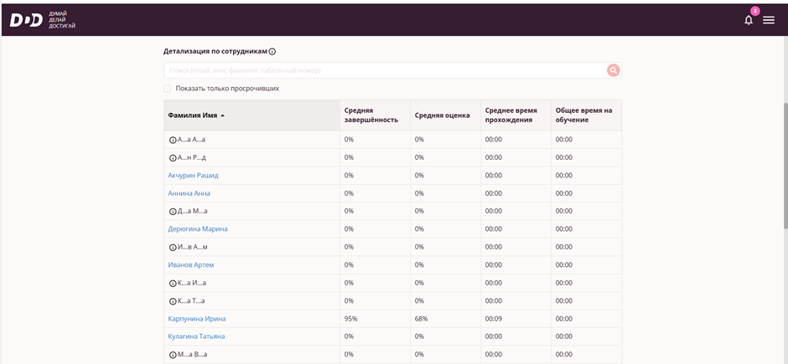Open the notifications bell
The image size is (788, 364).
(x=749, y=20)
